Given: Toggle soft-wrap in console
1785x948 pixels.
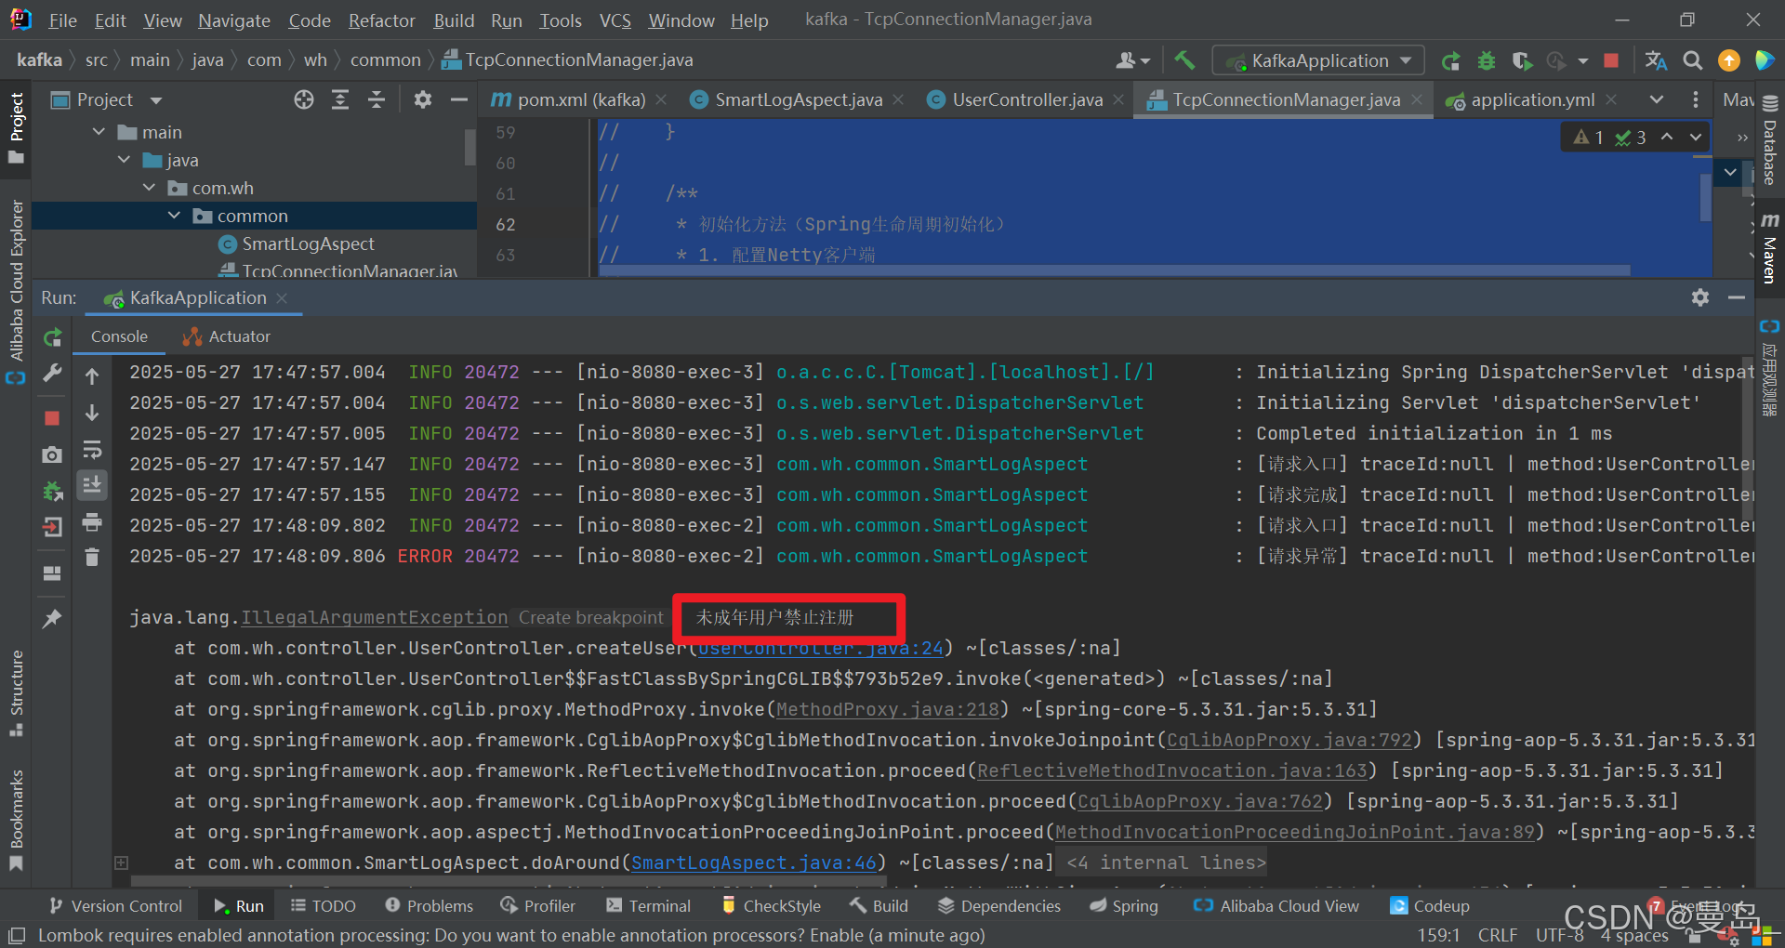Looking at the screenshot, I should tap(92, 451).
